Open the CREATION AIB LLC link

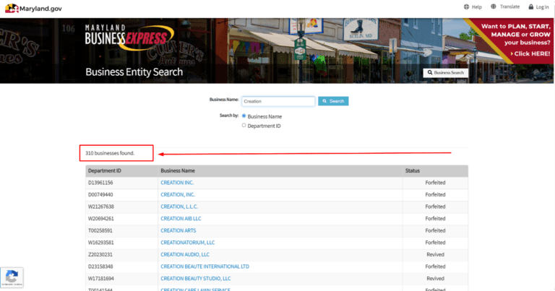click(x=181, y=219)
